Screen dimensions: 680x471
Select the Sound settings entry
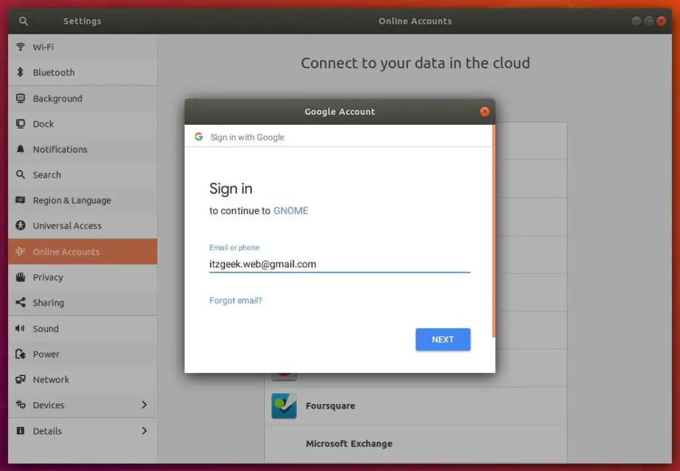[x=83, y=329]
